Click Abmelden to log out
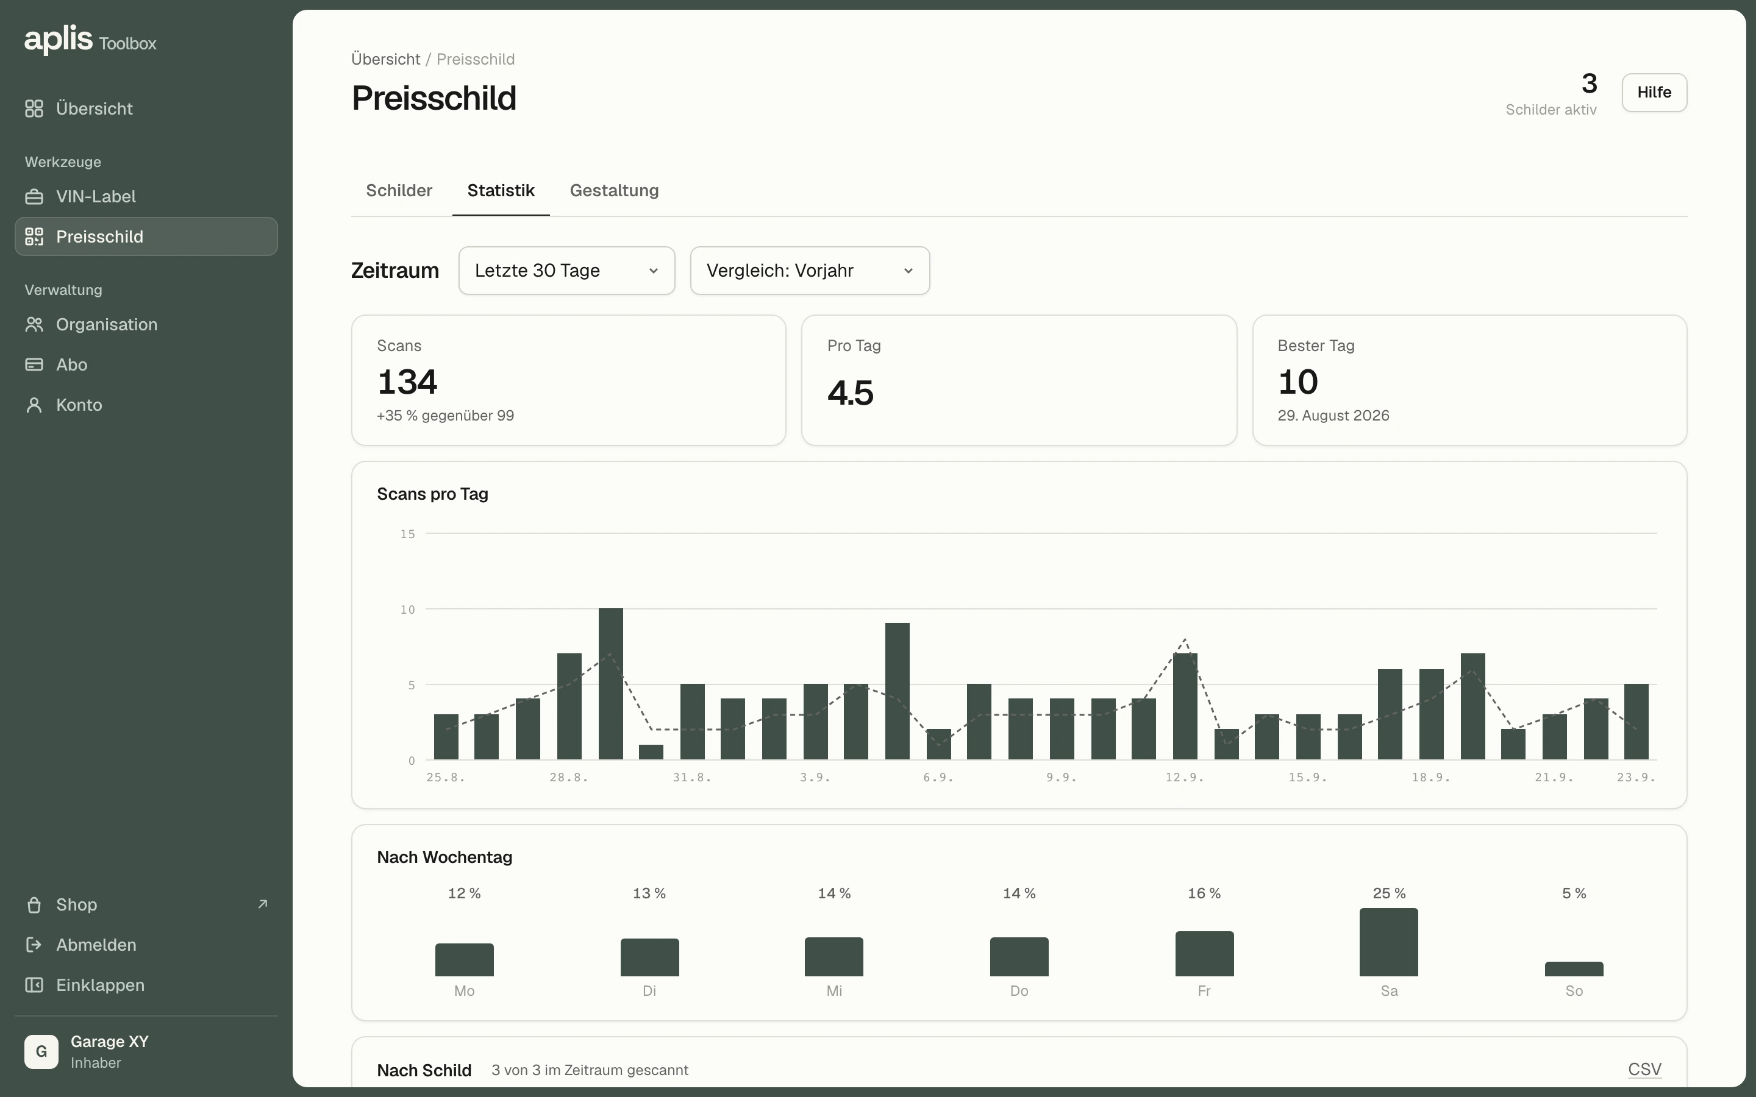 pos(146,945)
